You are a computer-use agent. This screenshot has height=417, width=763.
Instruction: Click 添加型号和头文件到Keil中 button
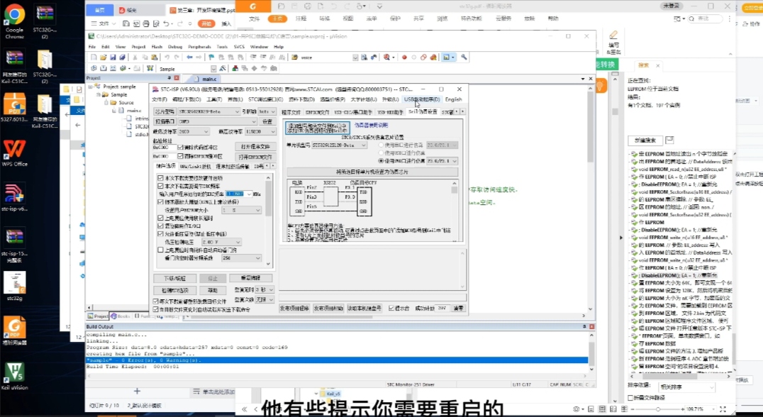point(317,128)
